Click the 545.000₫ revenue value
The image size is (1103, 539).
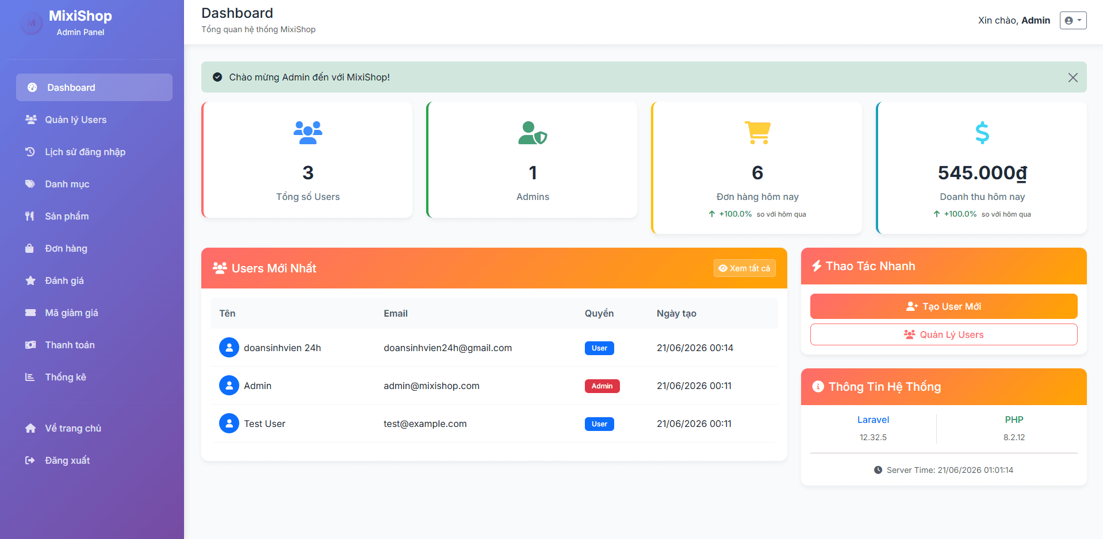[982, 172]
